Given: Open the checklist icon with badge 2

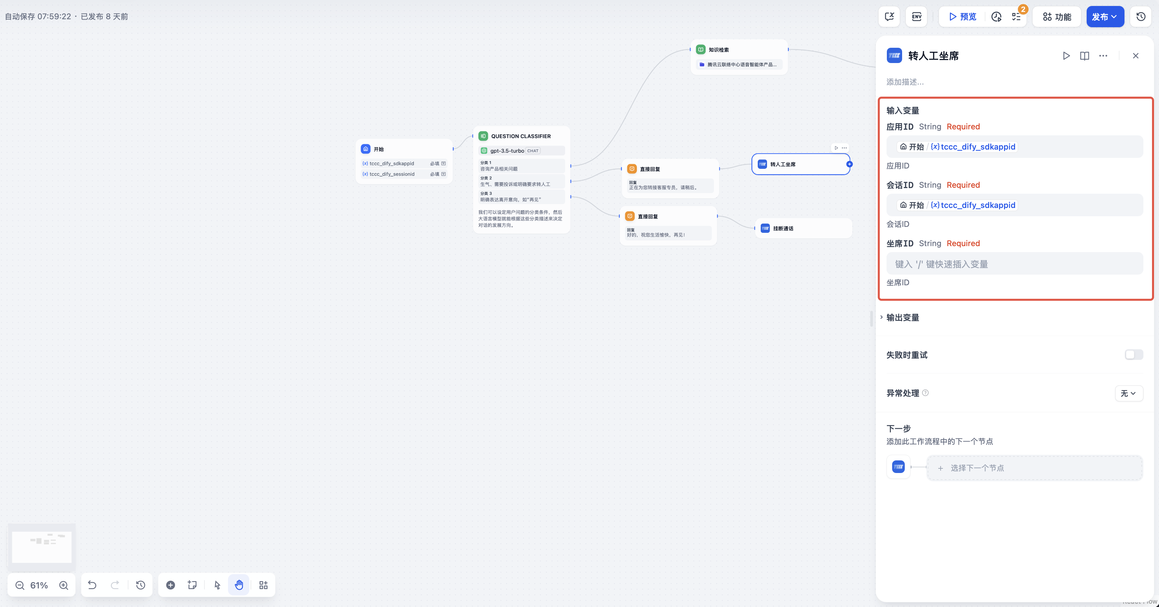Looking at the screenshot, I should pos(1016,17).
